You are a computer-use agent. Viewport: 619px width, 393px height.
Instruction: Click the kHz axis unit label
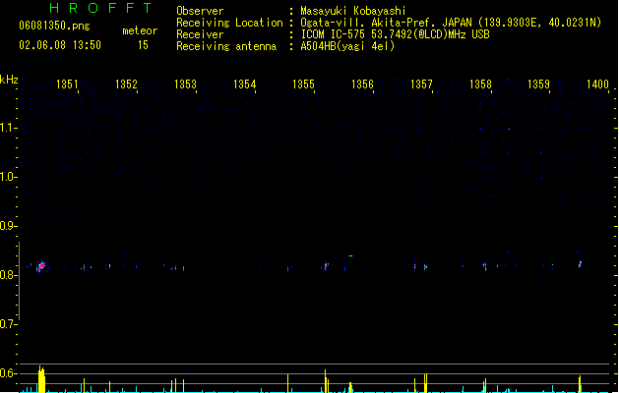pos(9,80)
